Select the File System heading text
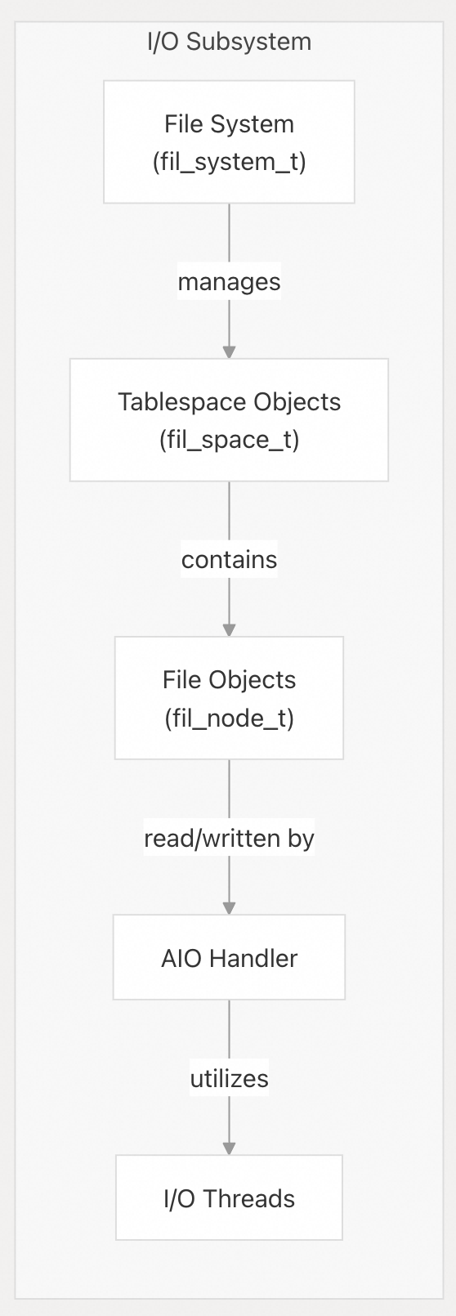This screenshot has width=456, height=1316. [229, 124]
